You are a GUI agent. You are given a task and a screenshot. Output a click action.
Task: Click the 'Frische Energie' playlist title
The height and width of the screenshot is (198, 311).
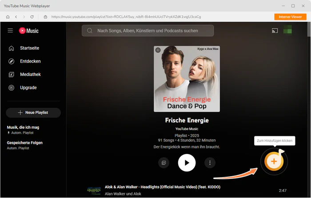[x=187, y=120]
